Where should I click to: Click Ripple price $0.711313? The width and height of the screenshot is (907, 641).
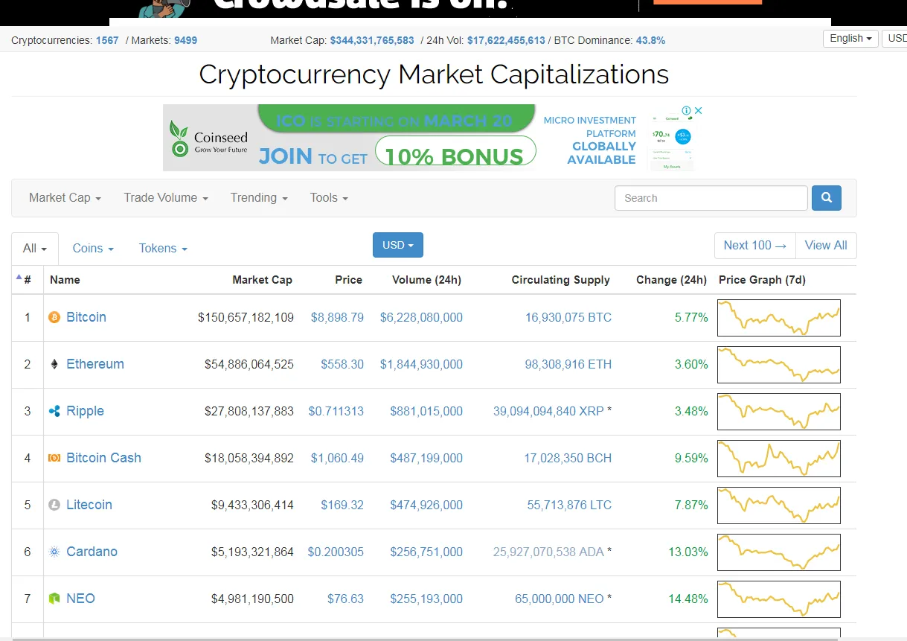click(x=336, y=411)
